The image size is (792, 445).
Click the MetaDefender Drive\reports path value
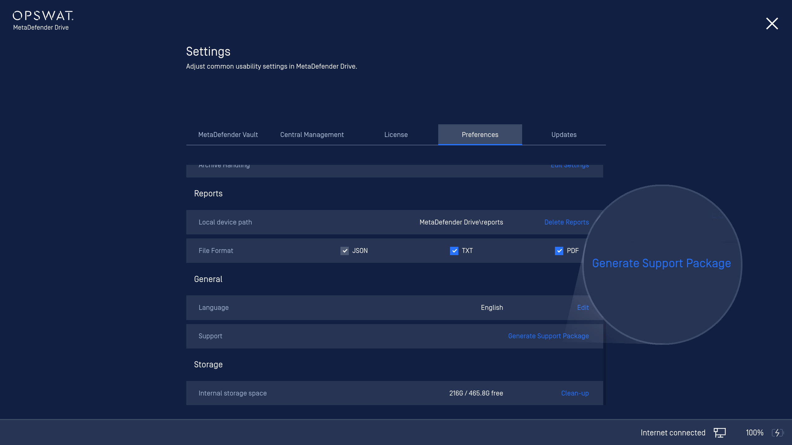point(461,222)
